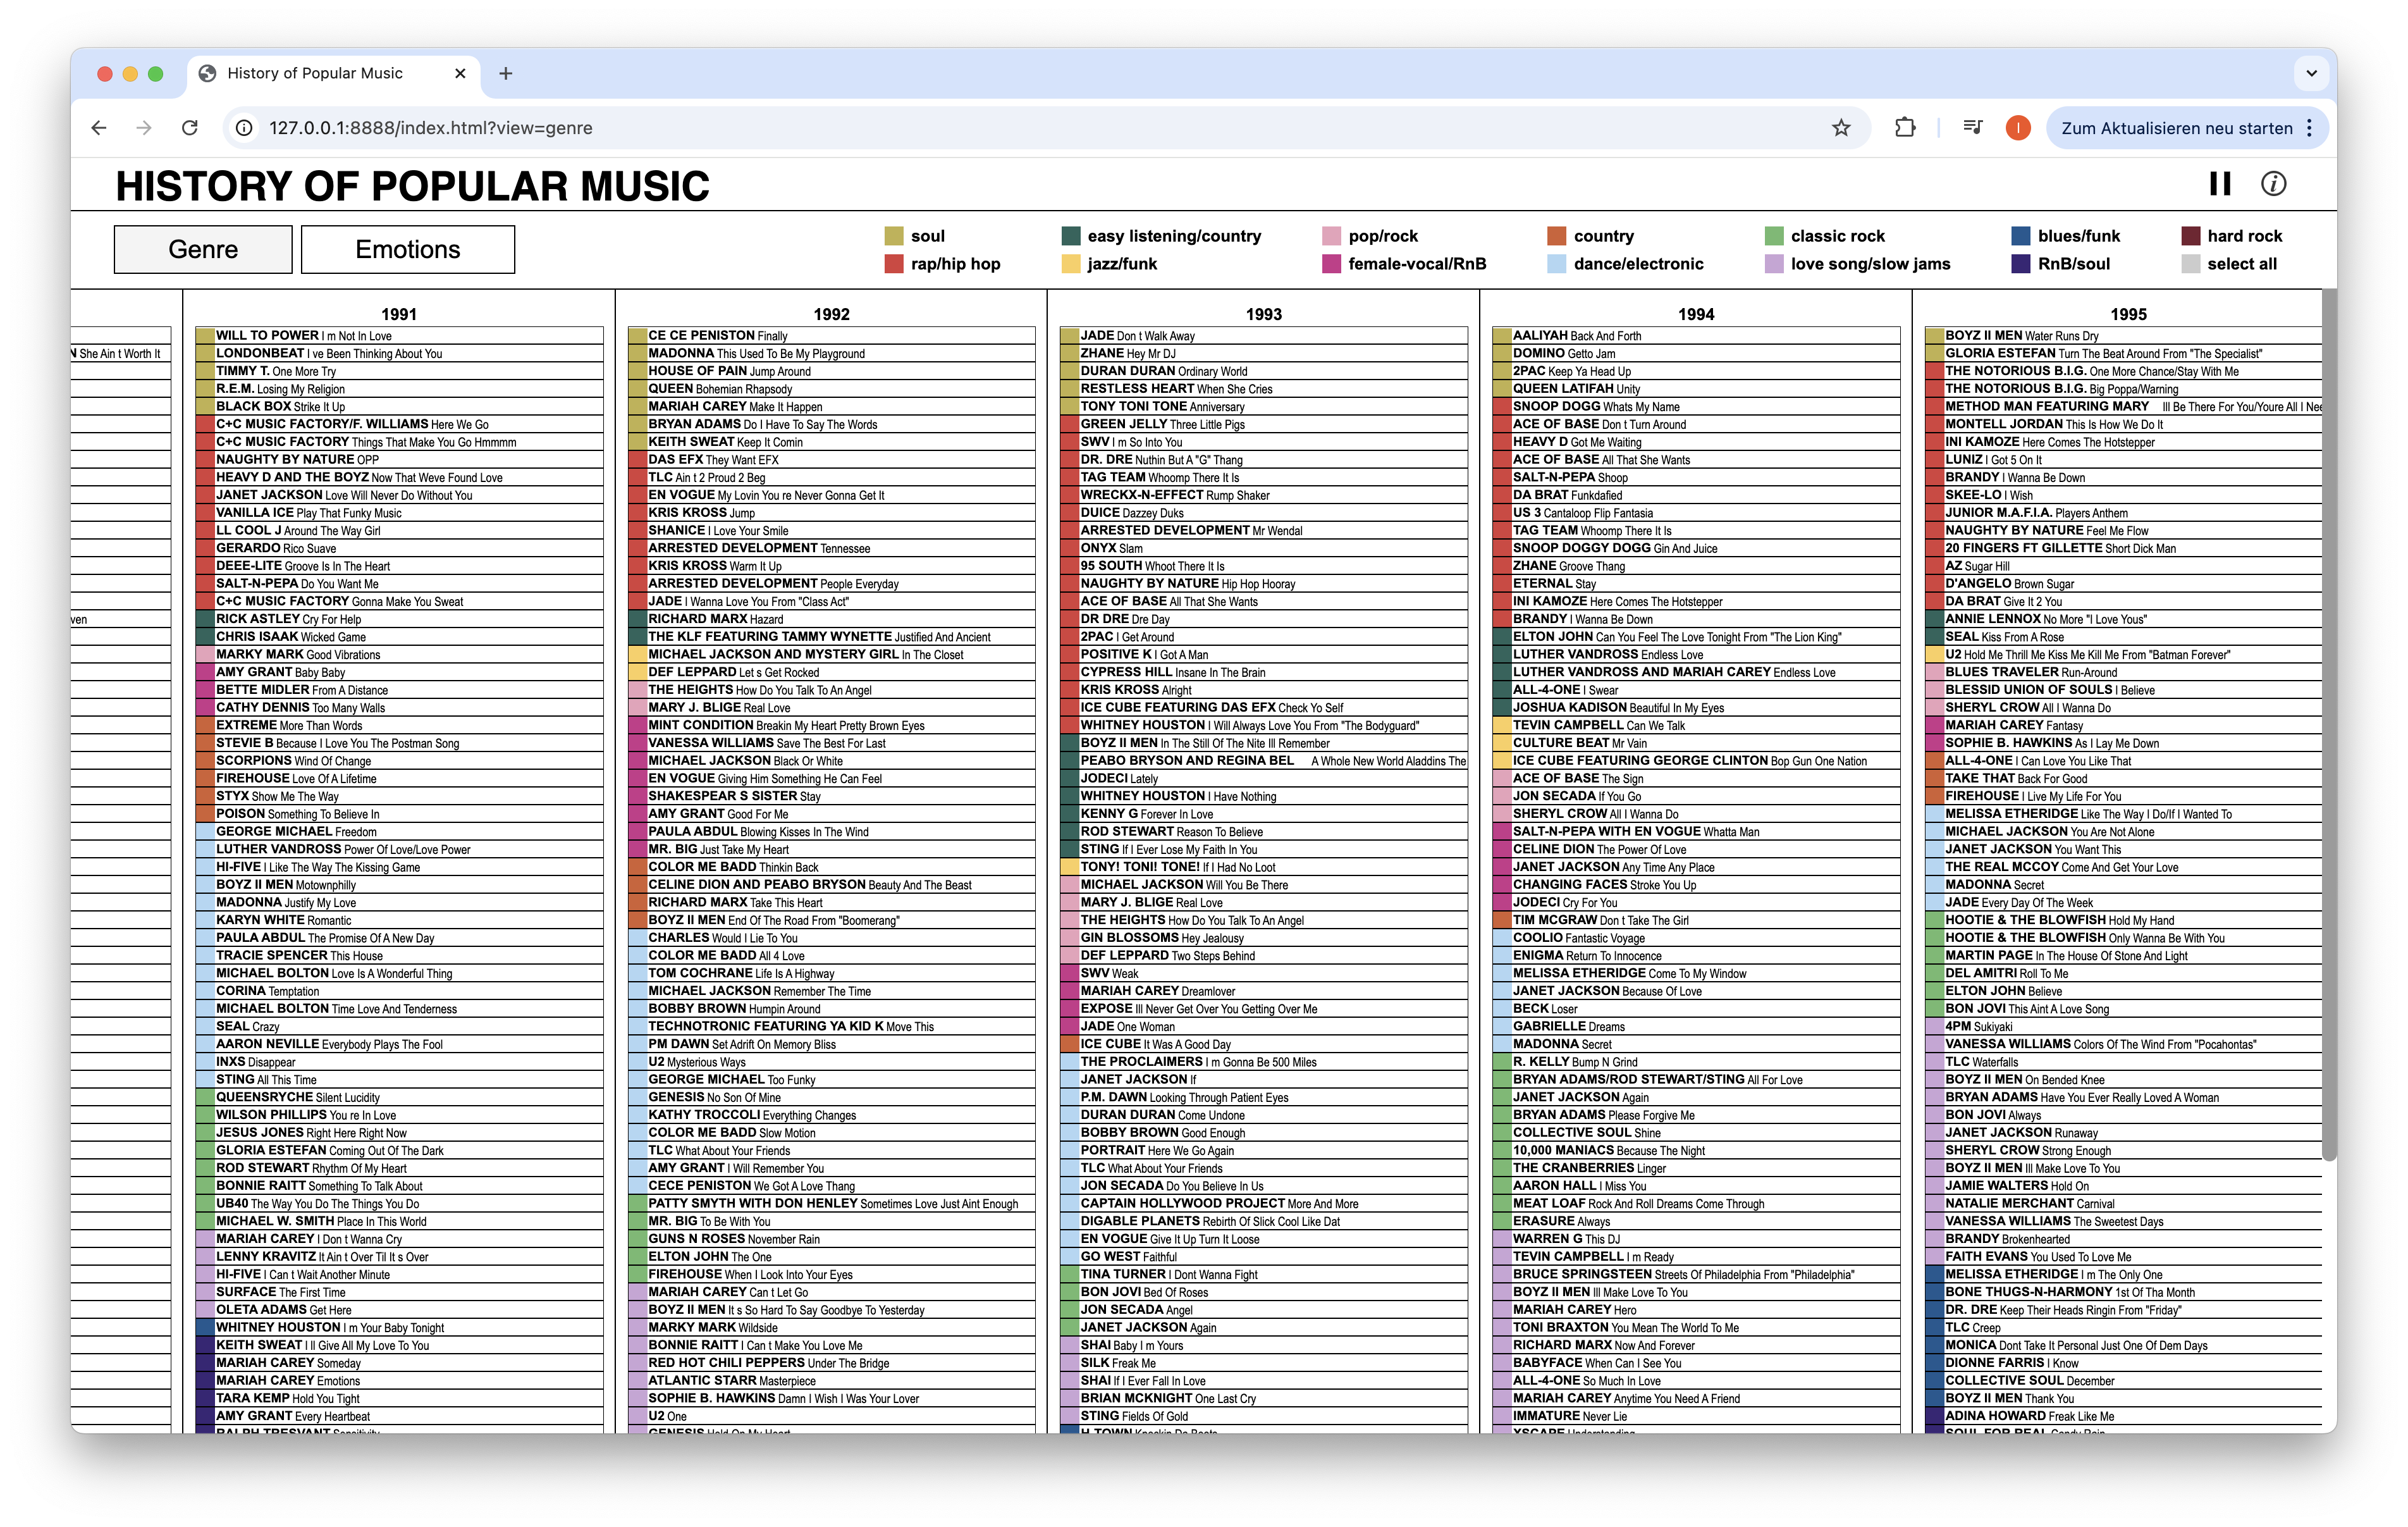Select THE PROCLAIMERS I m Gonna Be 500 Miles

tap(1263, 1063)
